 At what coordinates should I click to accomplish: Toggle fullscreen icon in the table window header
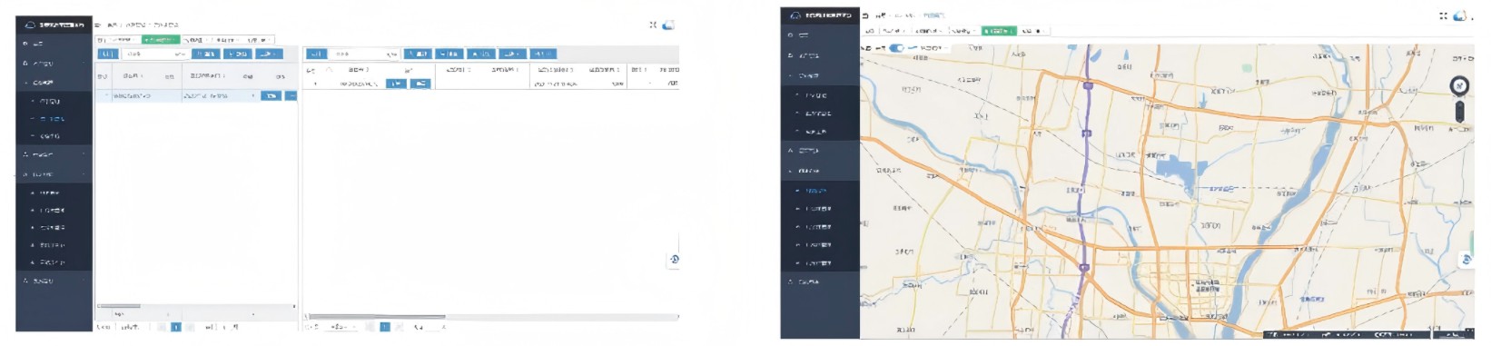click(653, 25)
